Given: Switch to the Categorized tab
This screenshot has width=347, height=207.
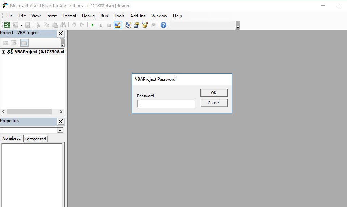Looking at the screenshot, I should tap(35, 139).
